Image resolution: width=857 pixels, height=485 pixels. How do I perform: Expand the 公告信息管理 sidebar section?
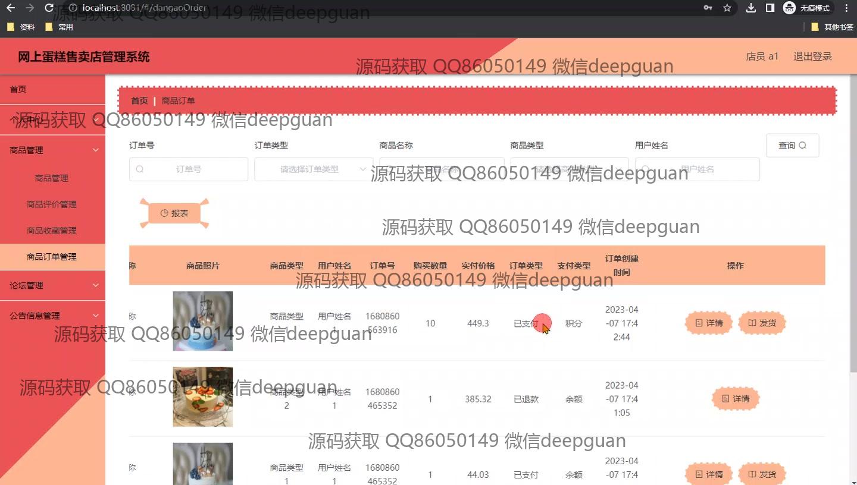[x=52, y=316]
